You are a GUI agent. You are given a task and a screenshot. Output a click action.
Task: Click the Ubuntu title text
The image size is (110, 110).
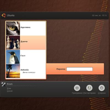tap(11, 15)
